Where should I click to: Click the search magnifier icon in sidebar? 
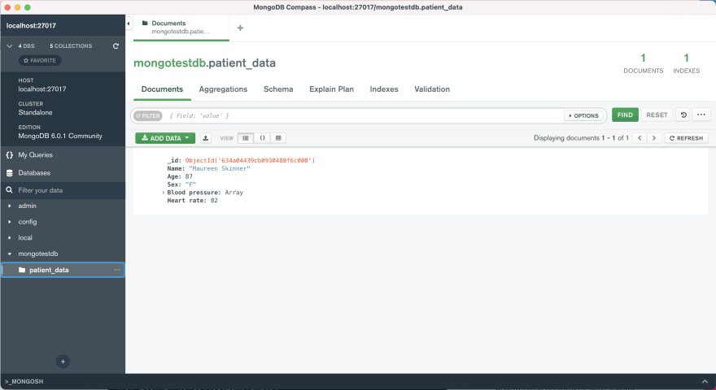(x=9, y=190)
